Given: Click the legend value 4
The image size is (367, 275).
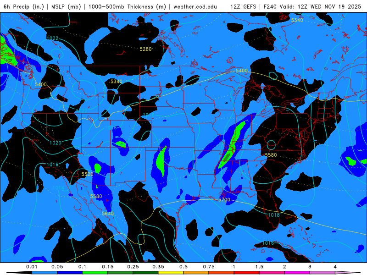Looking at the screenshot, I should [x=335, y=267].
